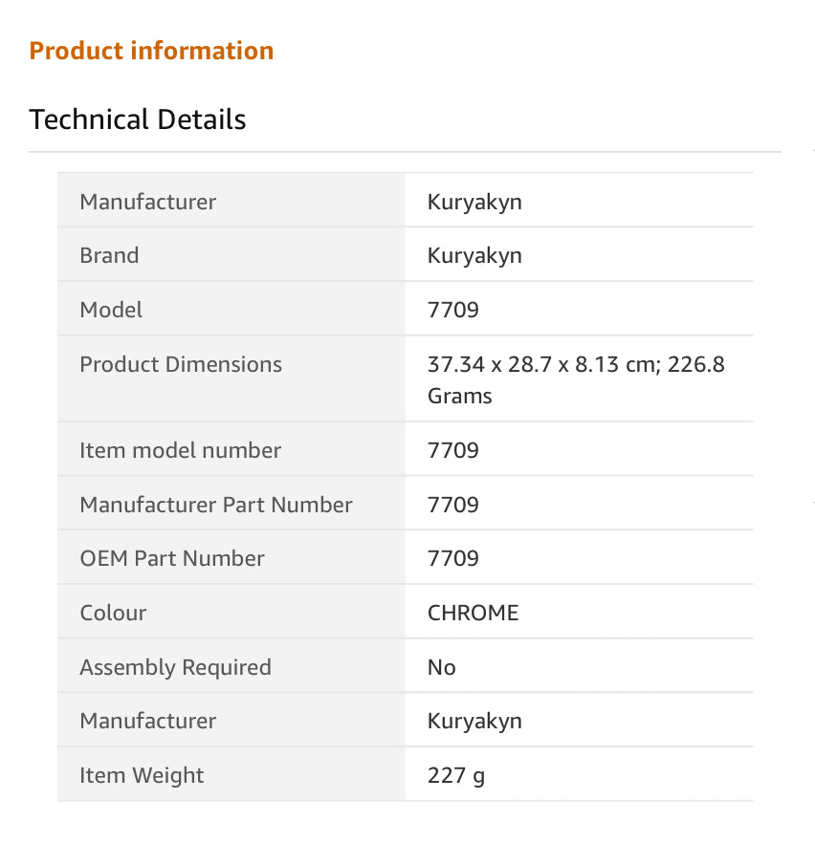Select the Colour row label
The height and width of the screenshot is (843, 815).
113,613
